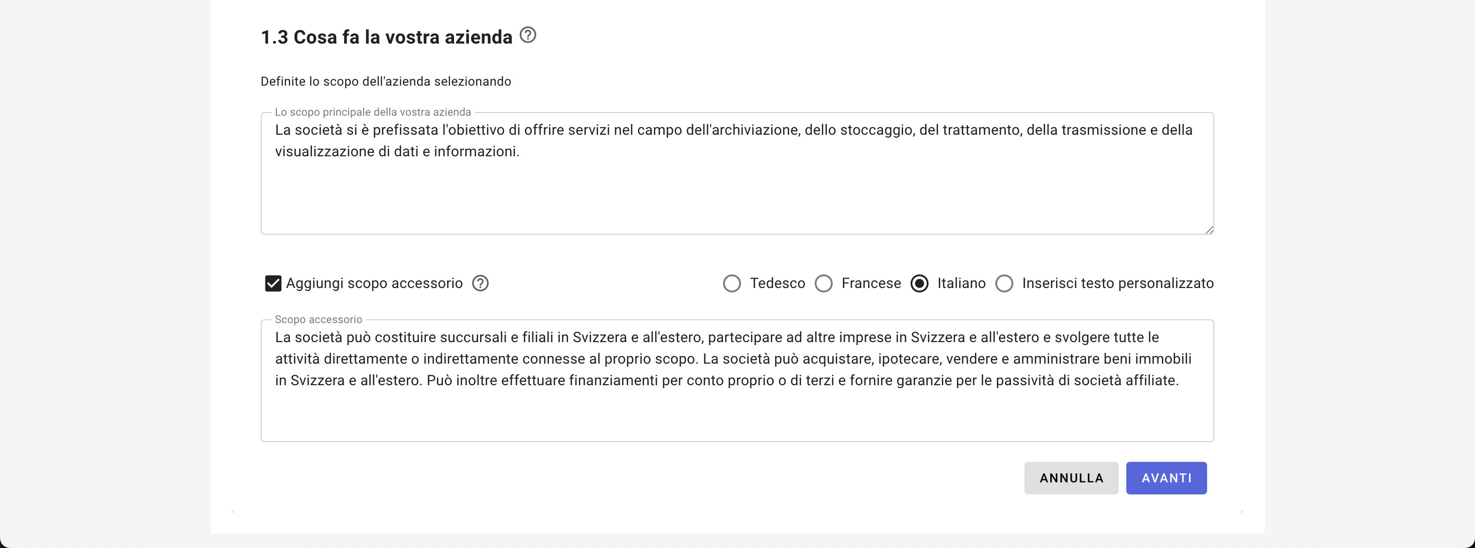This screenshot has width=1475, height=548.
Task: Click 'Lo scopo principale della vostra azienda' label
Action: [373, 112]
